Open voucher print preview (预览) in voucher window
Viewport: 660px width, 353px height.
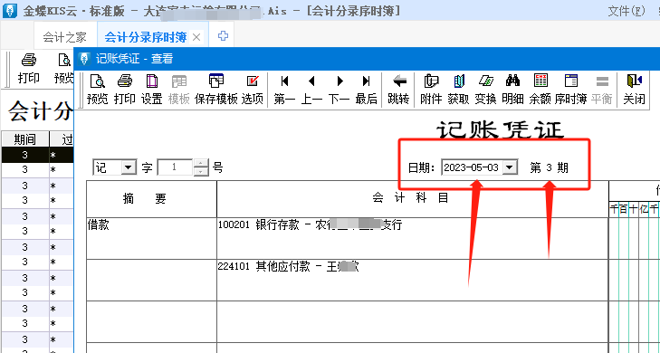(97, 90)
